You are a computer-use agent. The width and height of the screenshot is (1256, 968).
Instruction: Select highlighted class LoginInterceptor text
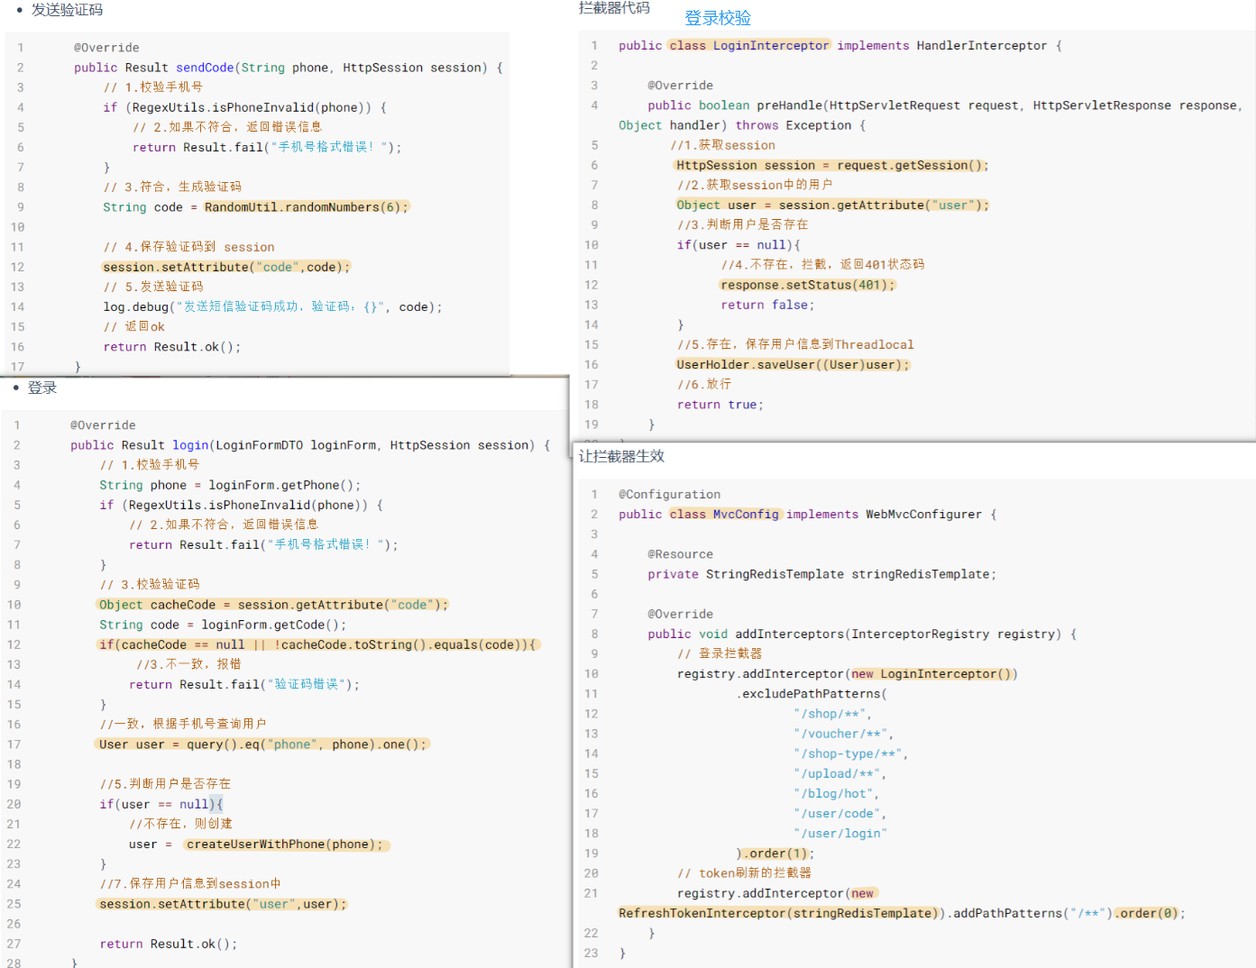(x=748, y=46)
